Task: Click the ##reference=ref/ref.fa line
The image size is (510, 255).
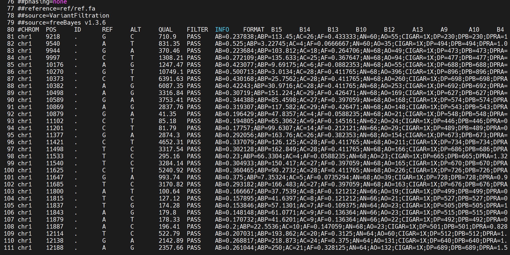Action: [56, 9]
